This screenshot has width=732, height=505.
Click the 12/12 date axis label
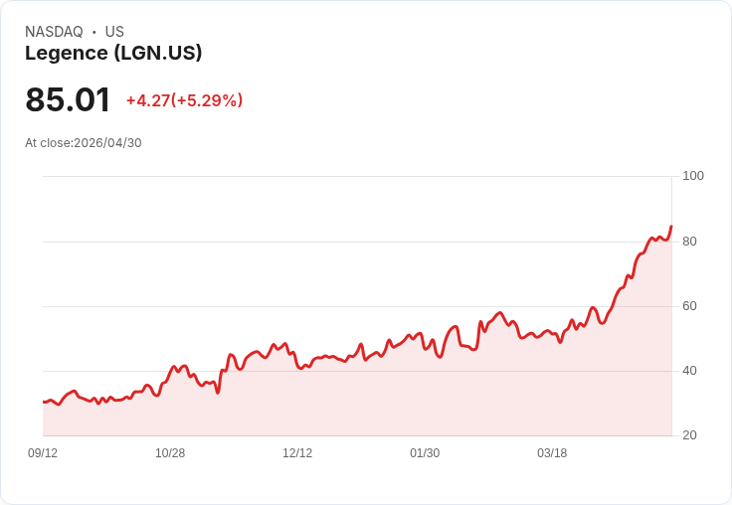coord(297,453)
